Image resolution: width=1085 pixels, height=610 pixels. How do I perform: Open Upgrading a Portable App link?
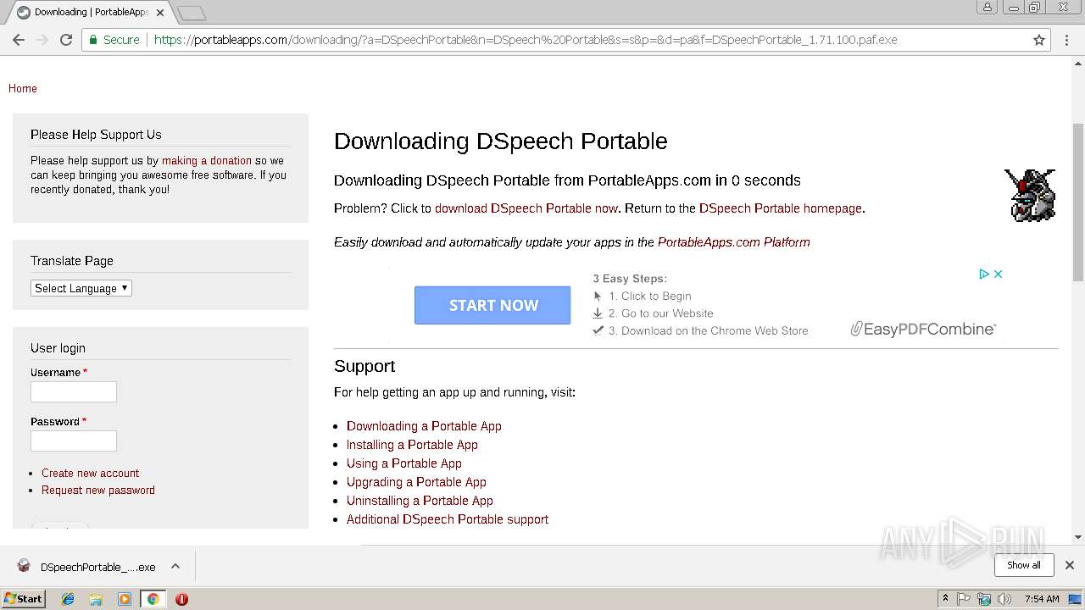tap(416, 482)
